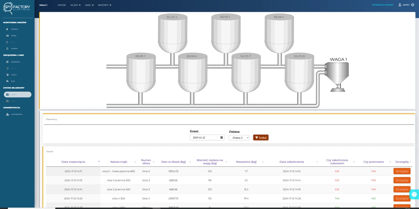The width and height of the screenshot is (419, 209).
Task: Expand the Wagi dropdown menu
Action: pyautogui.click(x=89, y=5)
